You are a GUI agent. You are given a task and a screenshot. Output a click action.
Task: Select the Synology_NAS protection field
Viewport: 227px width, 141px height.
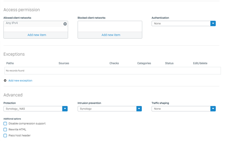(x=33, y=109)
